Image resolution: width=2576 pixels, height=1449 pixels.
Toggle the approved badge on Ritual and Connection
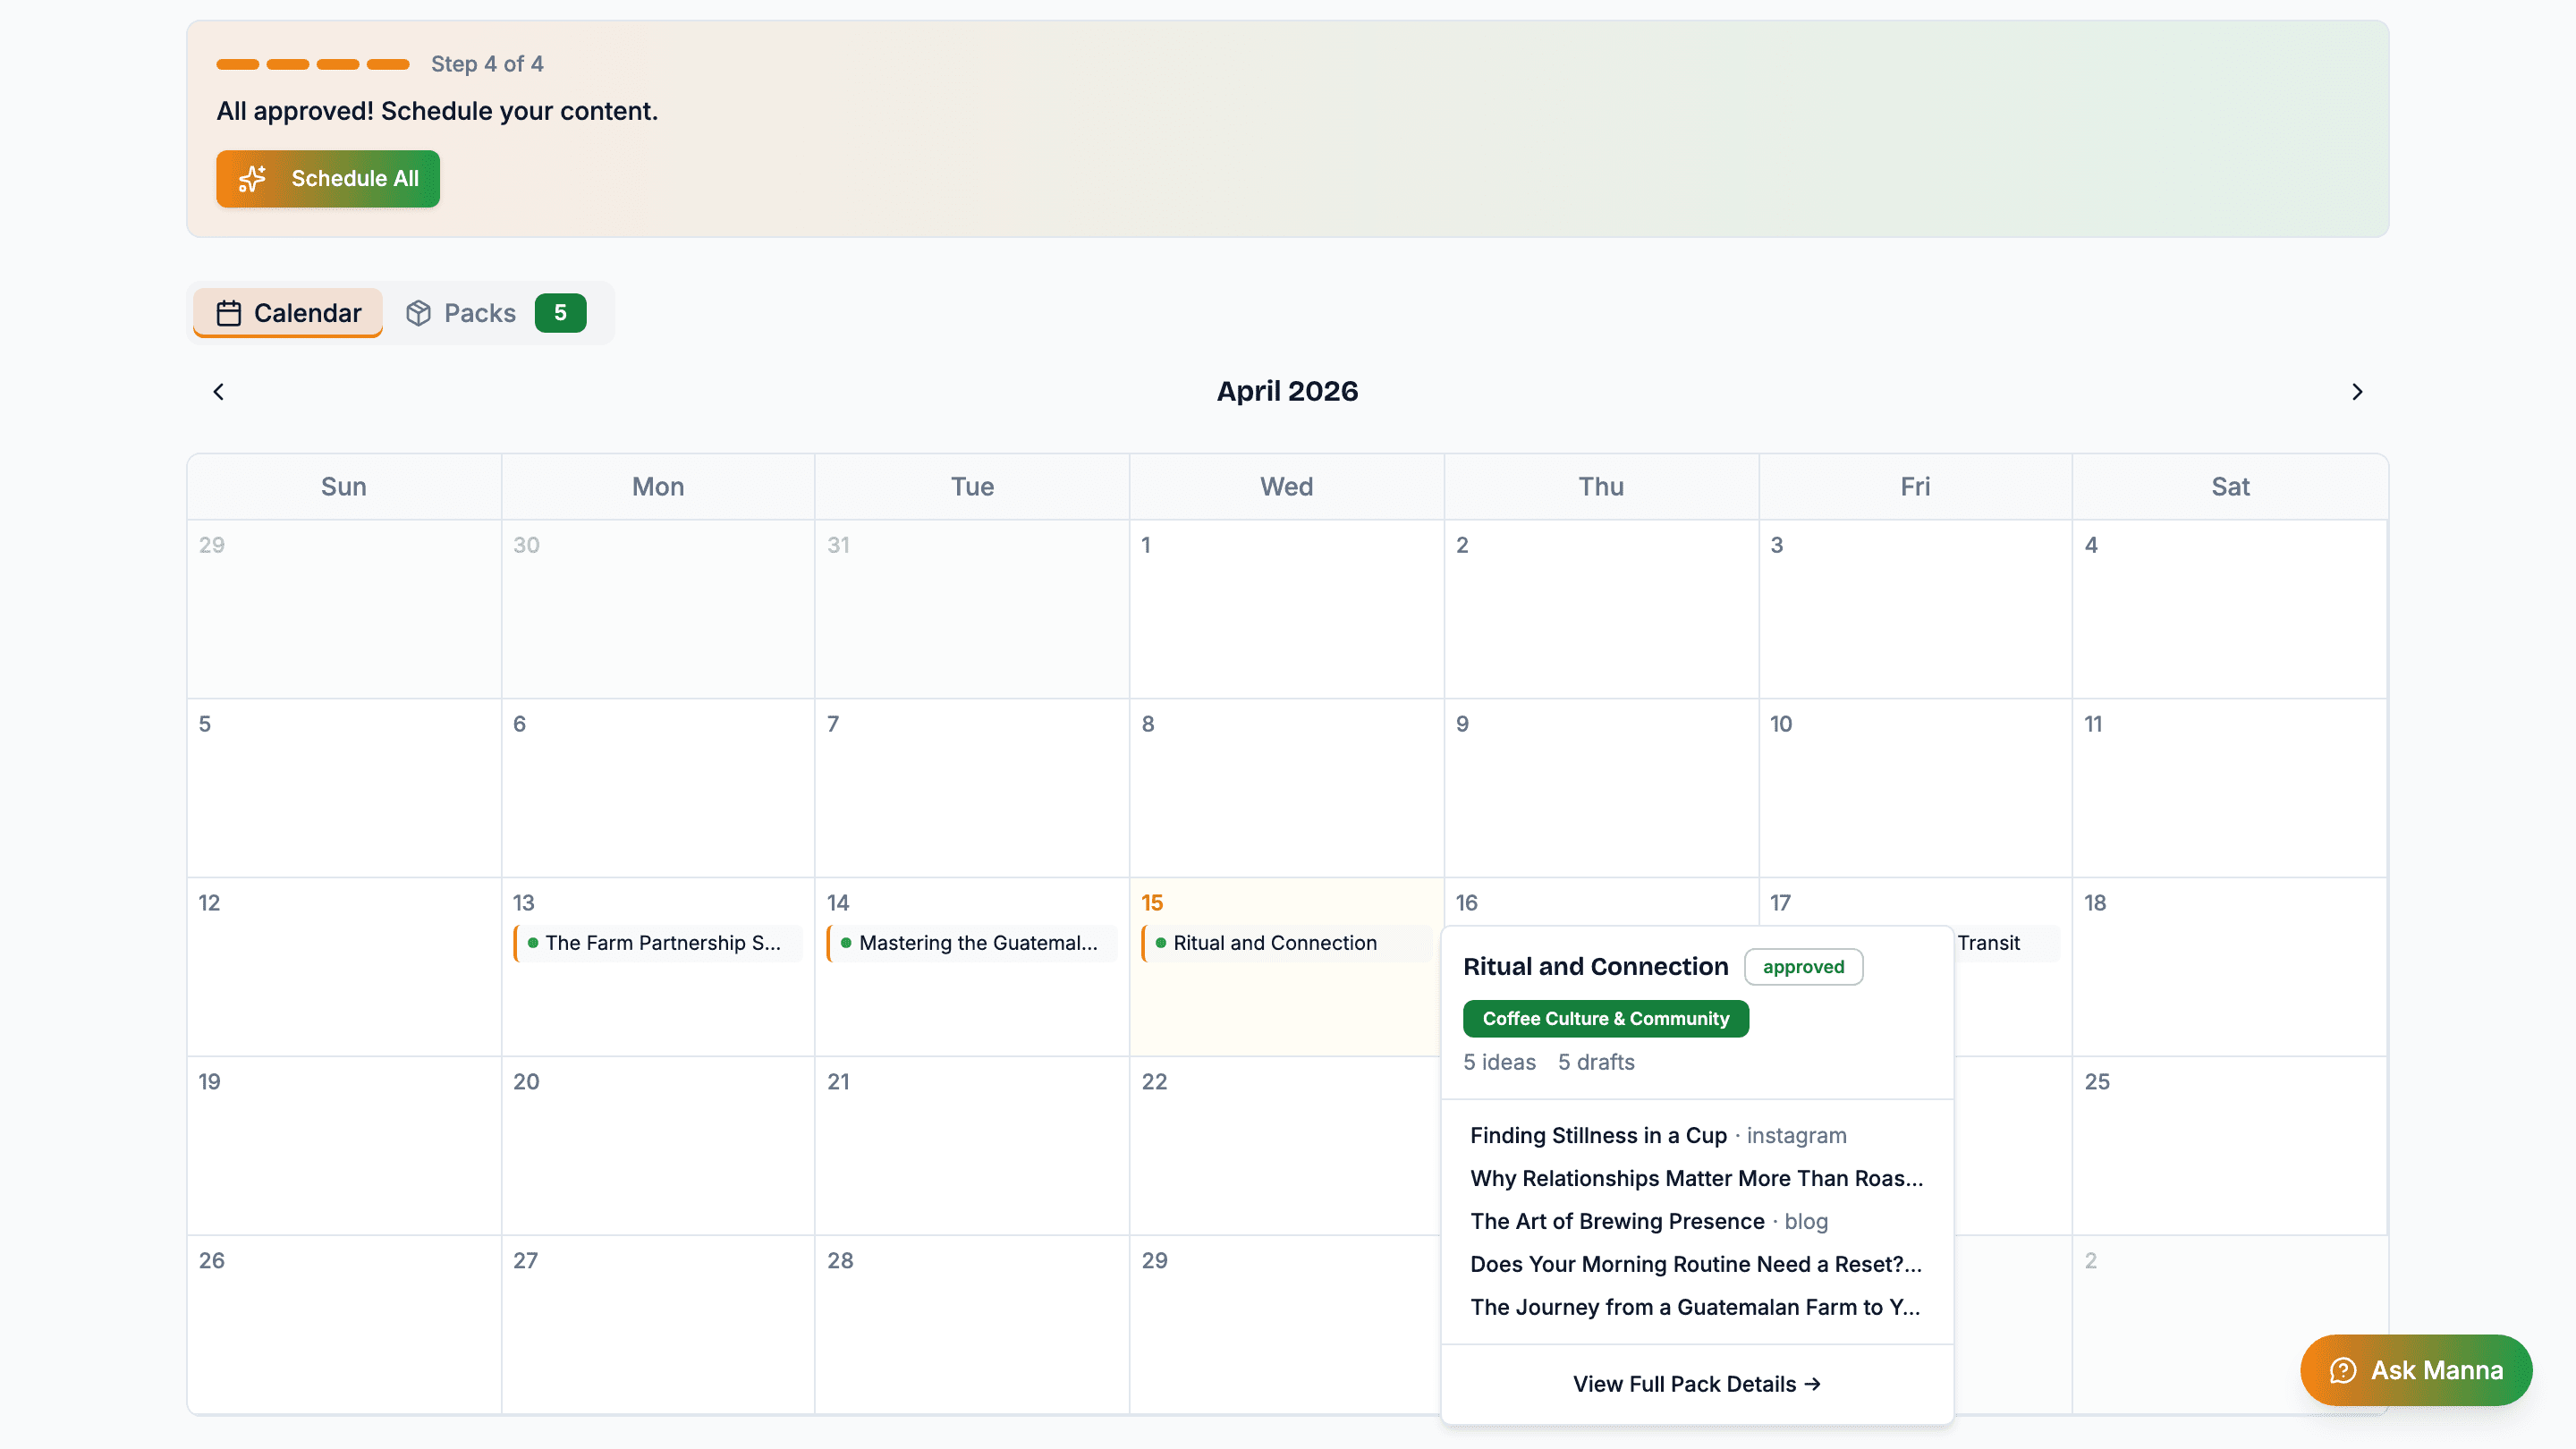1803,966
